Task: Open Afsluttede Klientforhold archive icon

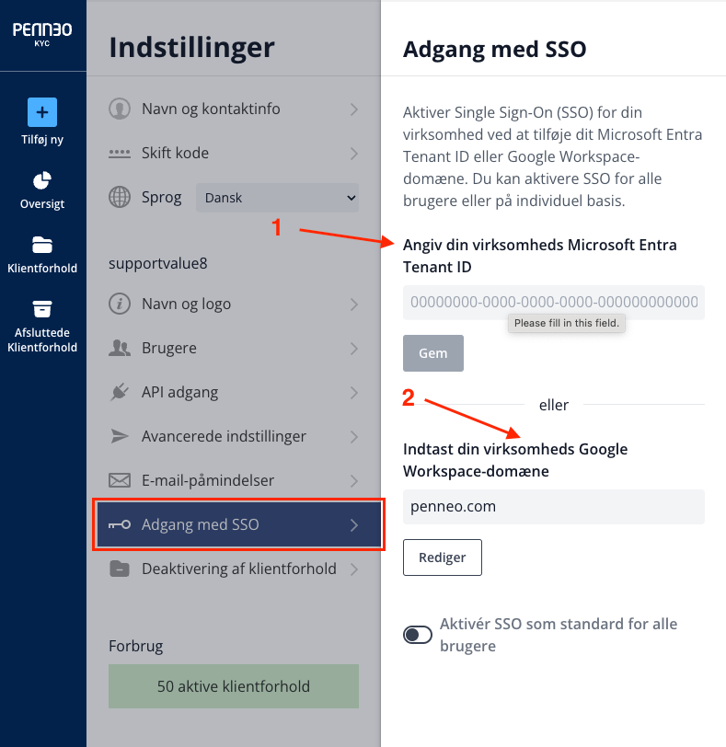Action: pyautogui.click(x=42, y=309)
